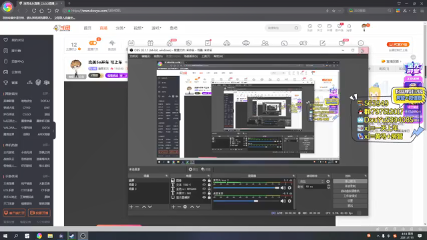
Task: Click the first OBS controls button (stop streaming)
Action: click(x=350, y=181)
